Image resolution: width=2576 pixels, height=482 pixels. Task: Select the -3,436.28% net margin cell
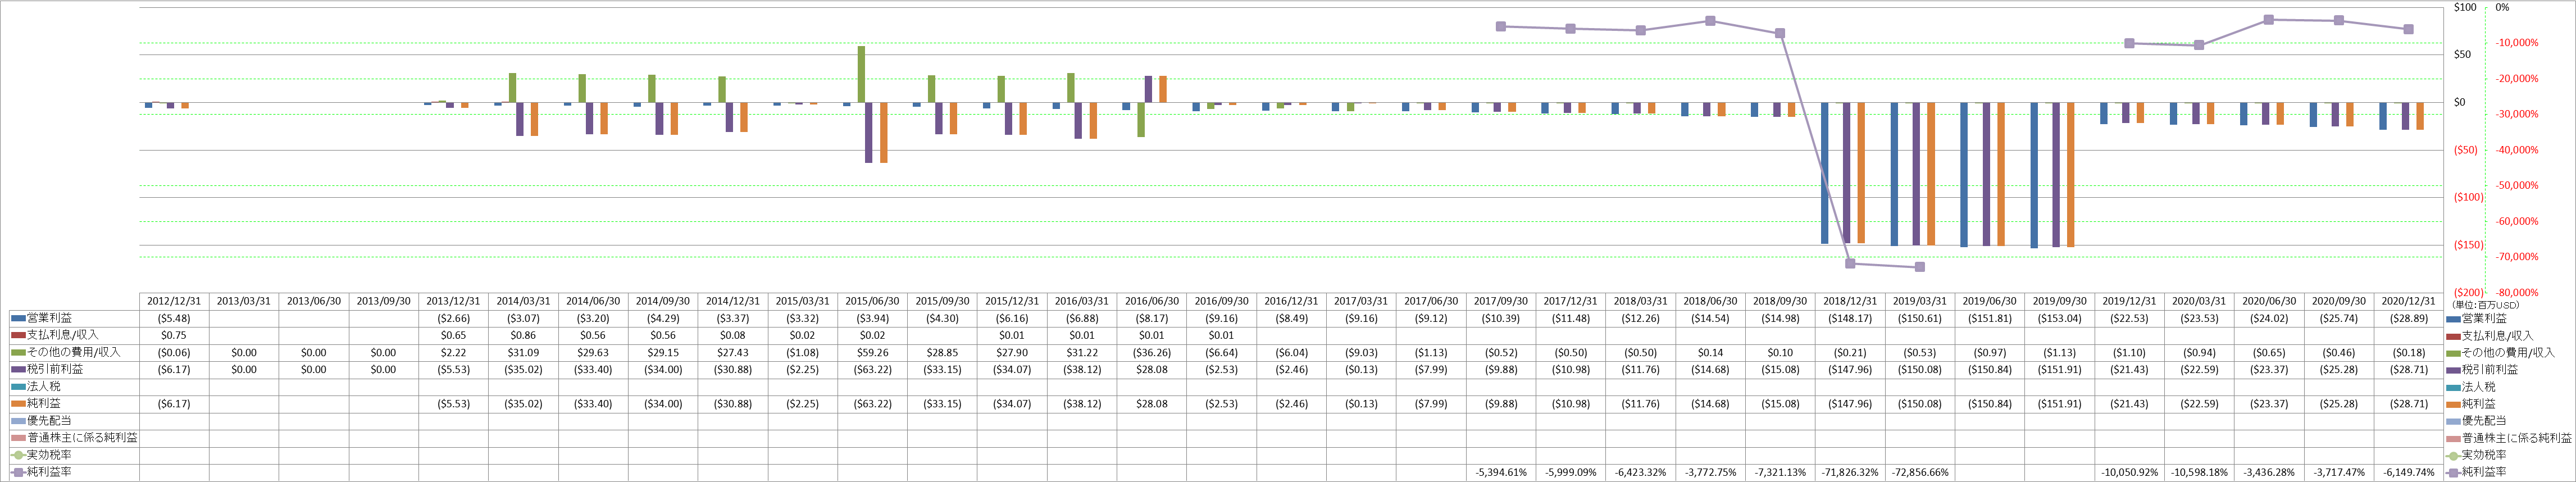point(2268,472)
